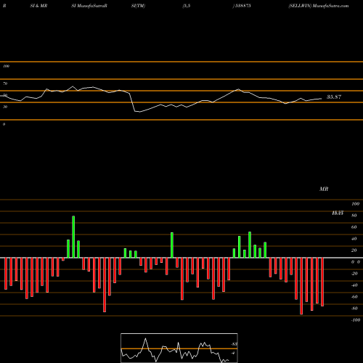Click the RSI current value '35.87'
The width and height of the screenshot is (363, 363).
tap(334, 97)
